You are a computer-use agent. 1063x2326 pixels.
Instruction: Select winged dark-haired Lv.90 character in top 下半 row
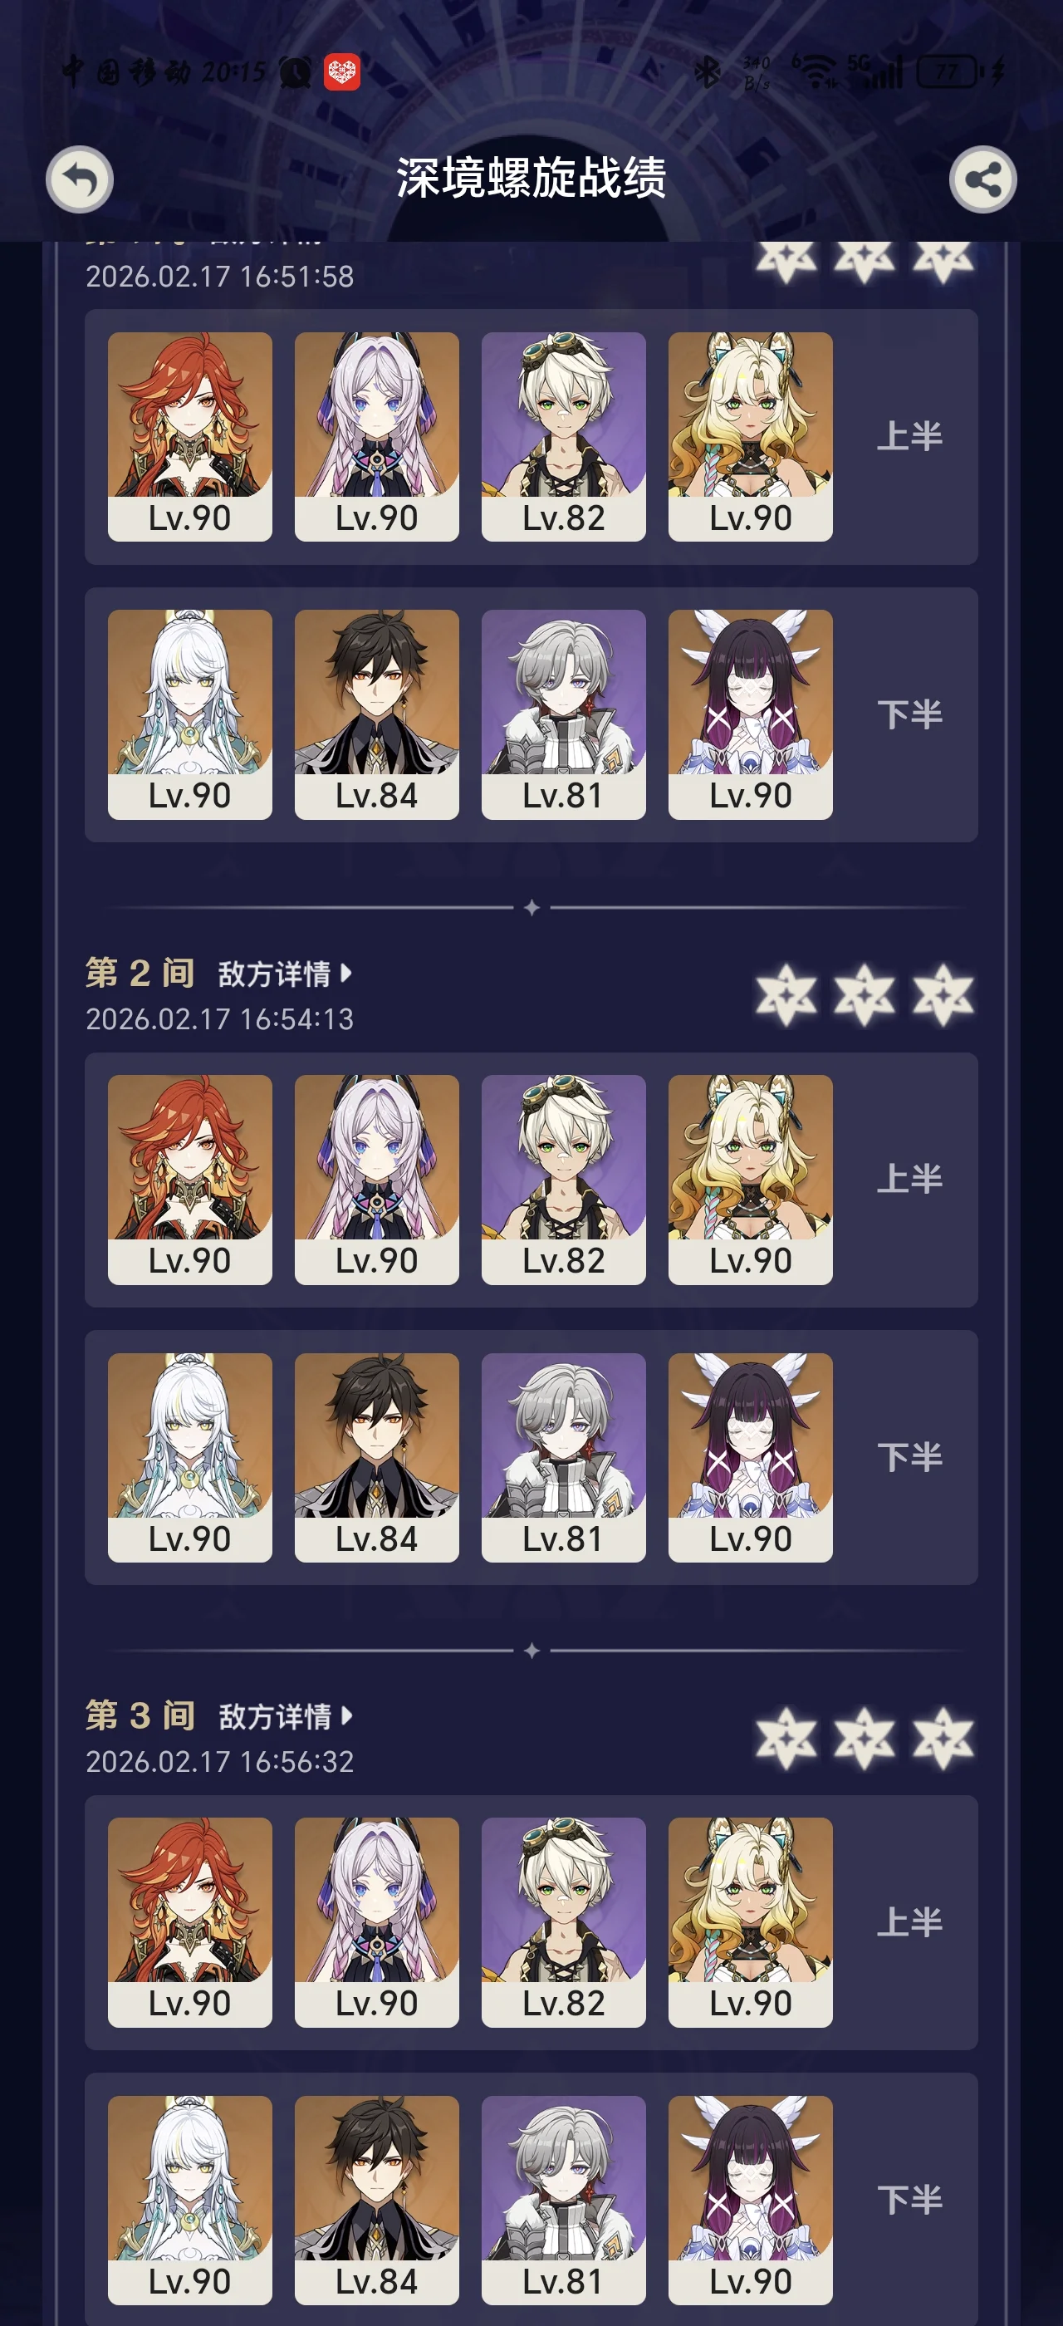tap(750, 714)
